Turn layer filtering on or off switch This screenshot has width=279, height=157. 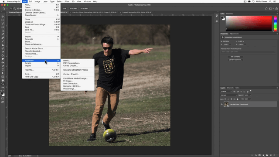point(251,91)
